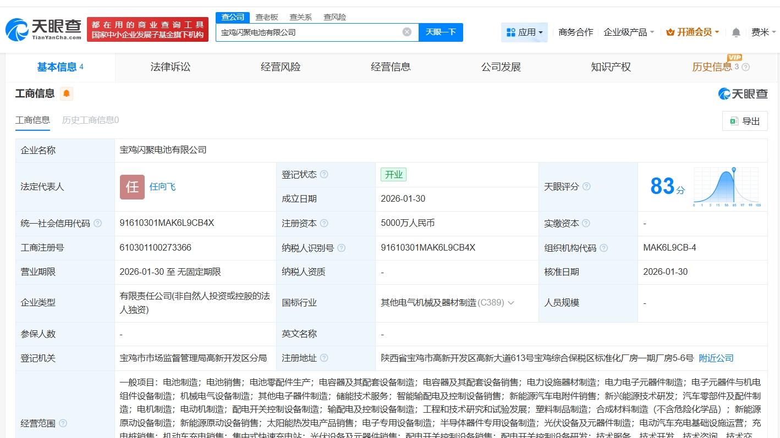Screen dimensions: 780x438
Task: Click the marker on the 天眼评分 score curve
Action: 735,170
